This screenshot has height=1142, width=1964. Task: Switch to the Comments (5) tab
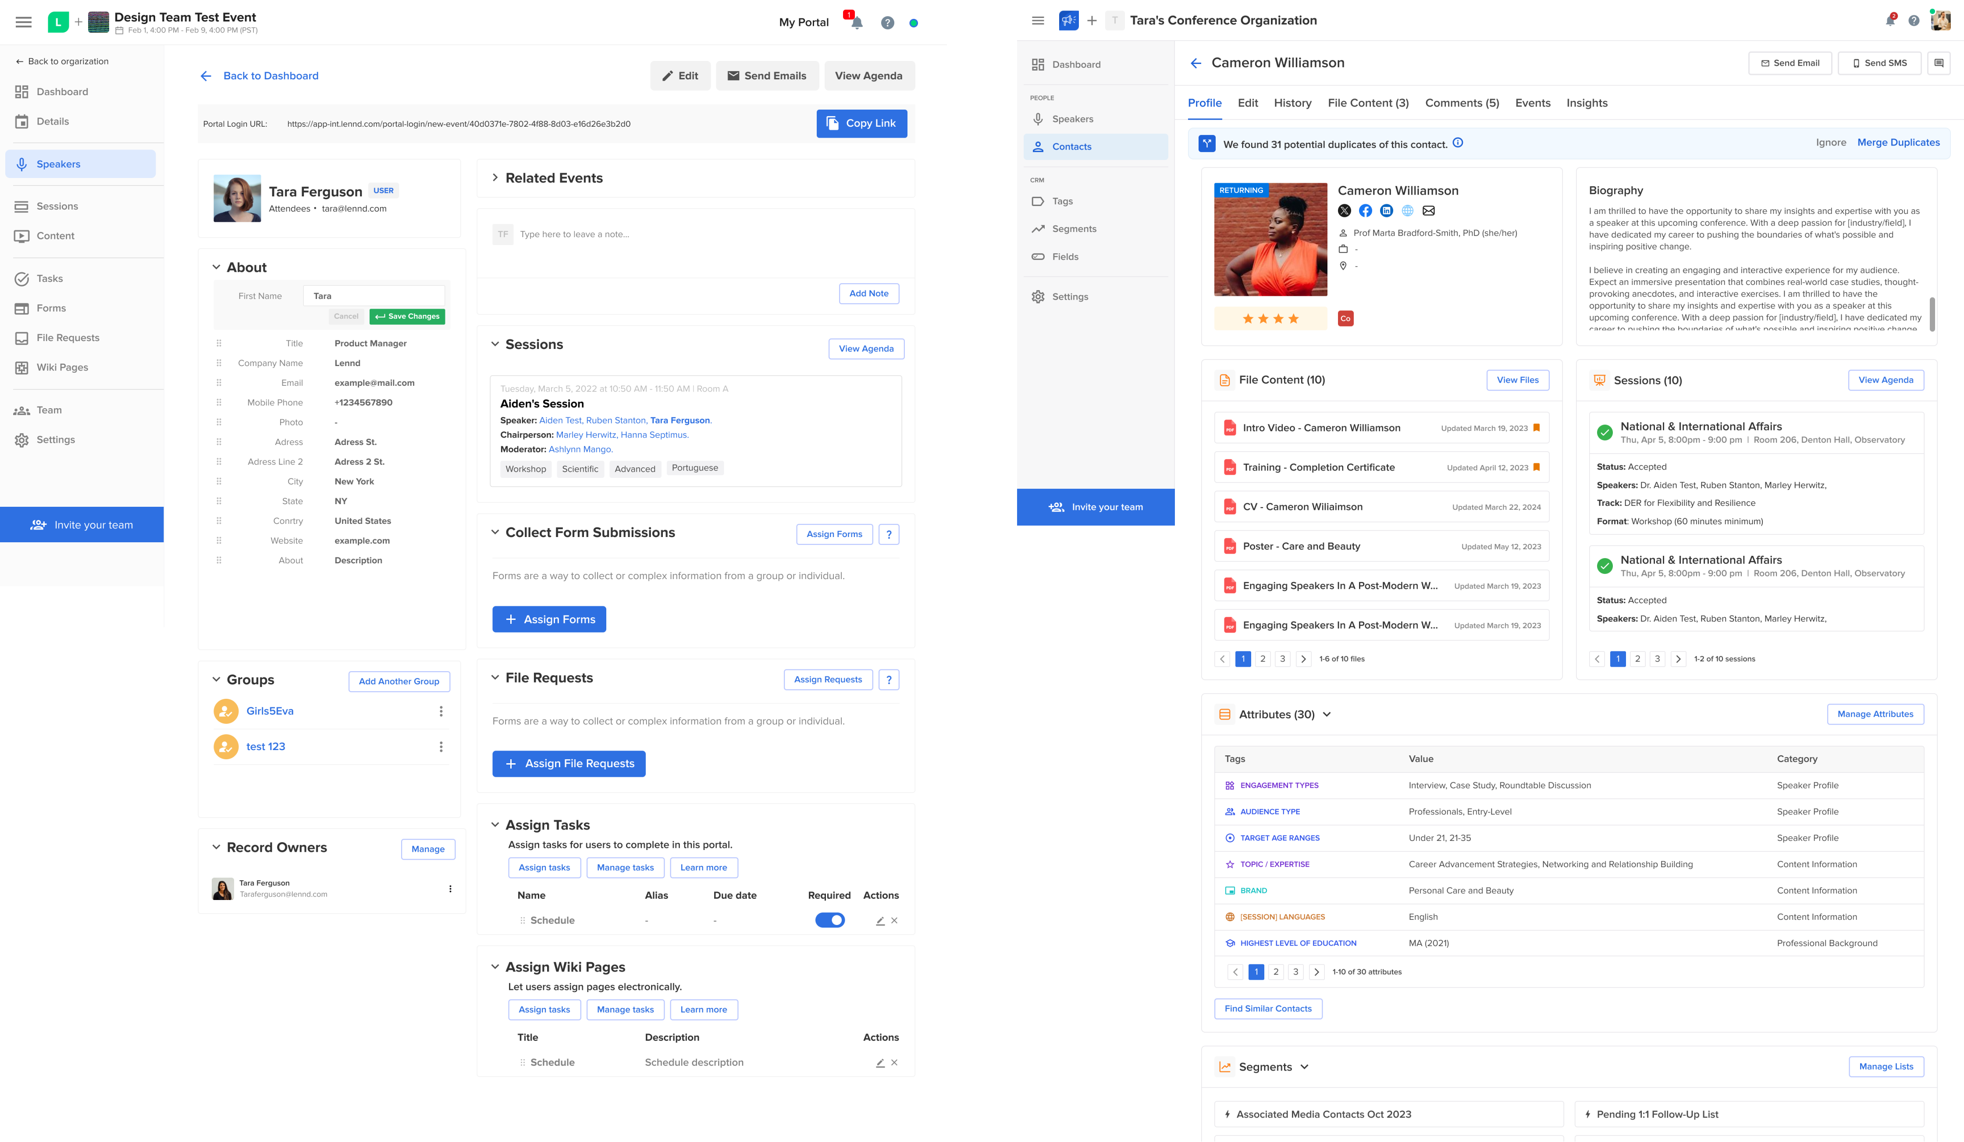coord(1462,102)
